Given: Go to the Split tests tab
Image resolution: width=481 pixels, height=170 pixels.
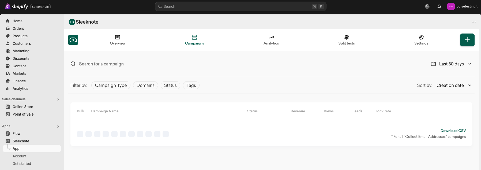Looking at the screenshot, I should (x=347, y=40).
